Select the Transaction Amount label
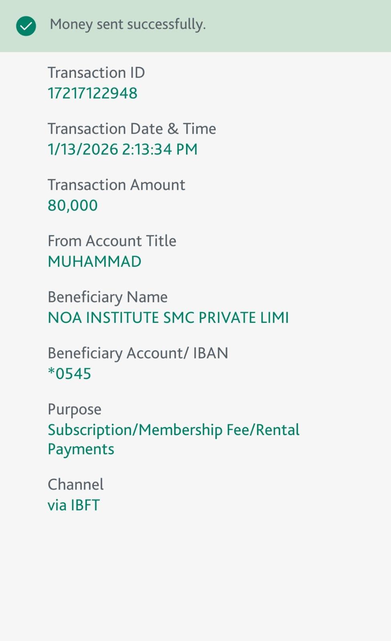Image resolution: width=391 pixels, height=641 pixels. pyautogui.click(x=116, y=185)
